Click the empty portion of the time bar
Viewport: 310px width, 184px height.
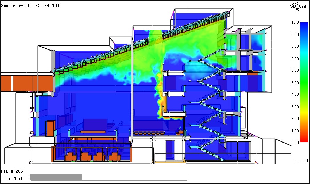(134, 177)
